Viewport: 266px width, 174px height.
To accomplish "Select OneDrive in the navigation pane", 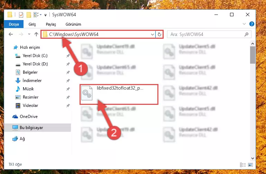I will (x=29, y=117).
